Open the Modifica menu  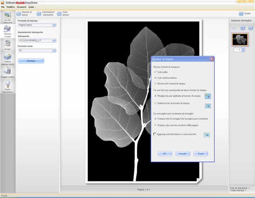click(x=10, y=7)
